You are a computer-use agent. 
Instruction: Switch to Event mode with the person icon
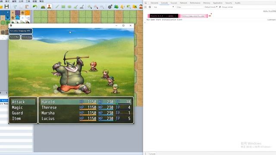tap(49, 7)
